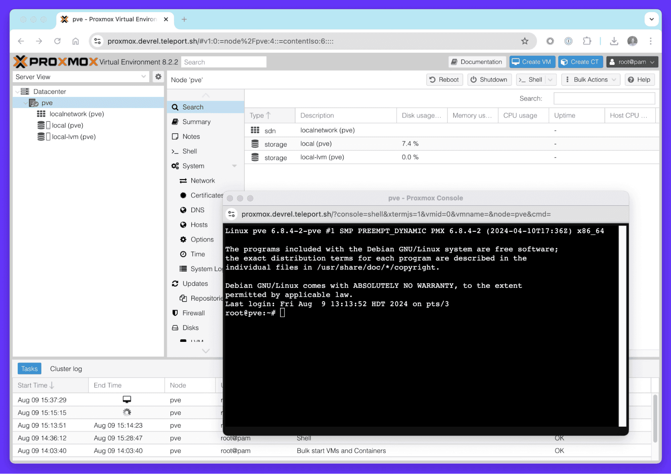Viewport: 671px width, 474px height.
Task: Open the Bulk Actions dropdown
Action: [590, 80]
